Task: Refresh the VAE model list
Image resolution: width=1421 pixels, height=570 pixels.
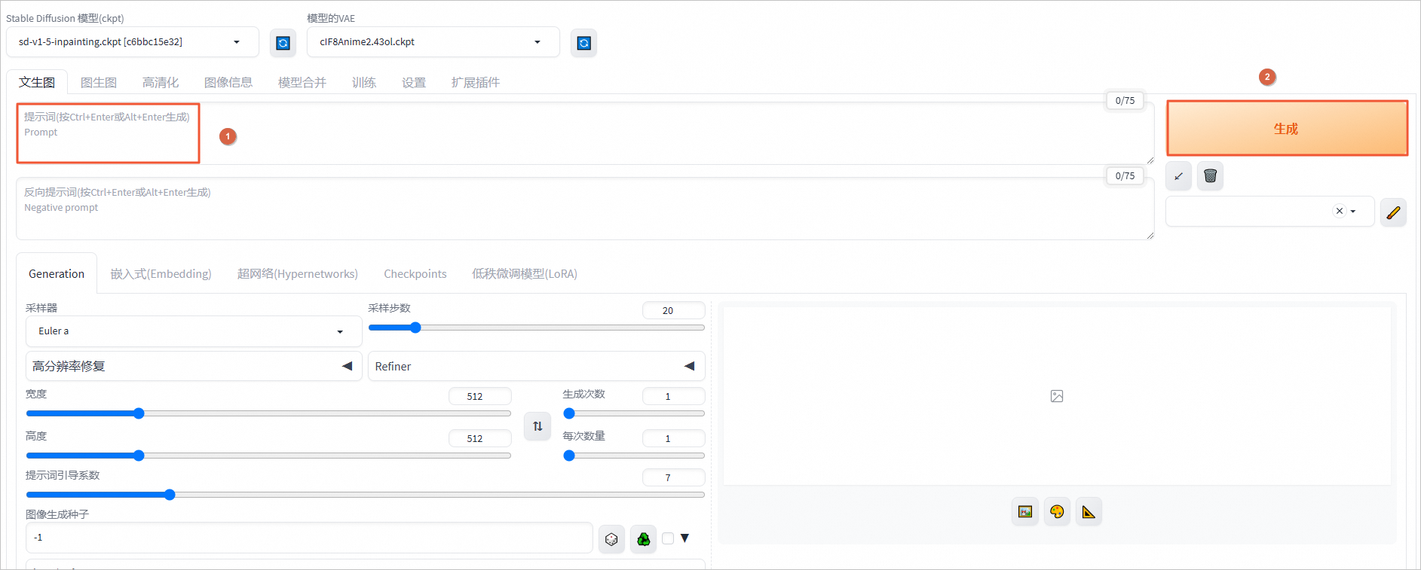Action: [583, 43]
